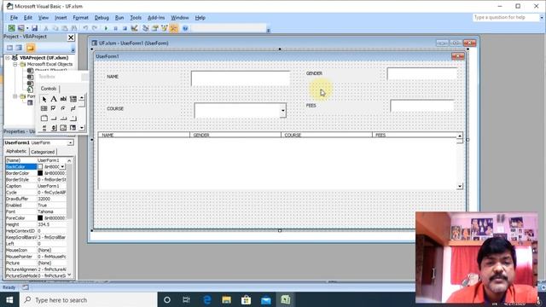Click the list box scroll-down arrow

click(x=460, y=186)
